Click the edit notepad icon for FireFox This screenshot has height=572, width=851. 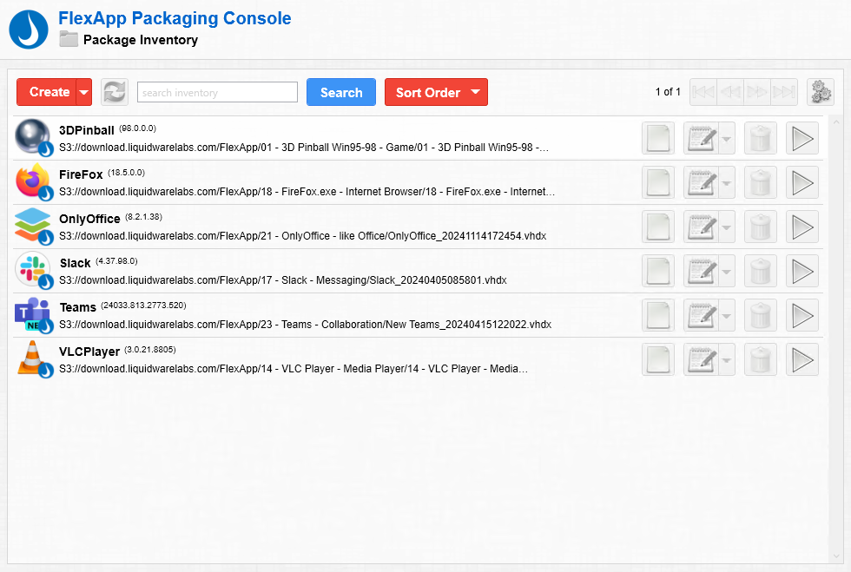click(701, 183)
